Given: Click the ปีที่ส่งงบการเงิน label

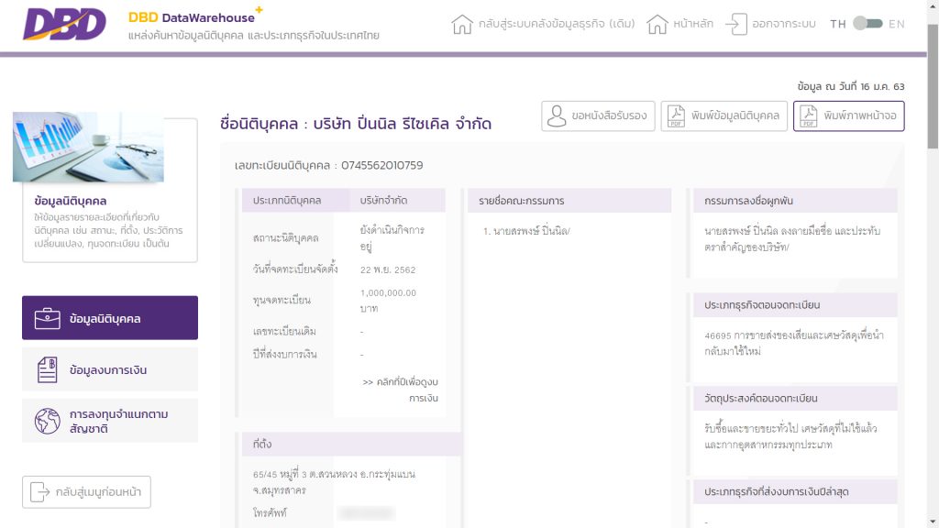Looking at the screenshot, I should (284, 355).
